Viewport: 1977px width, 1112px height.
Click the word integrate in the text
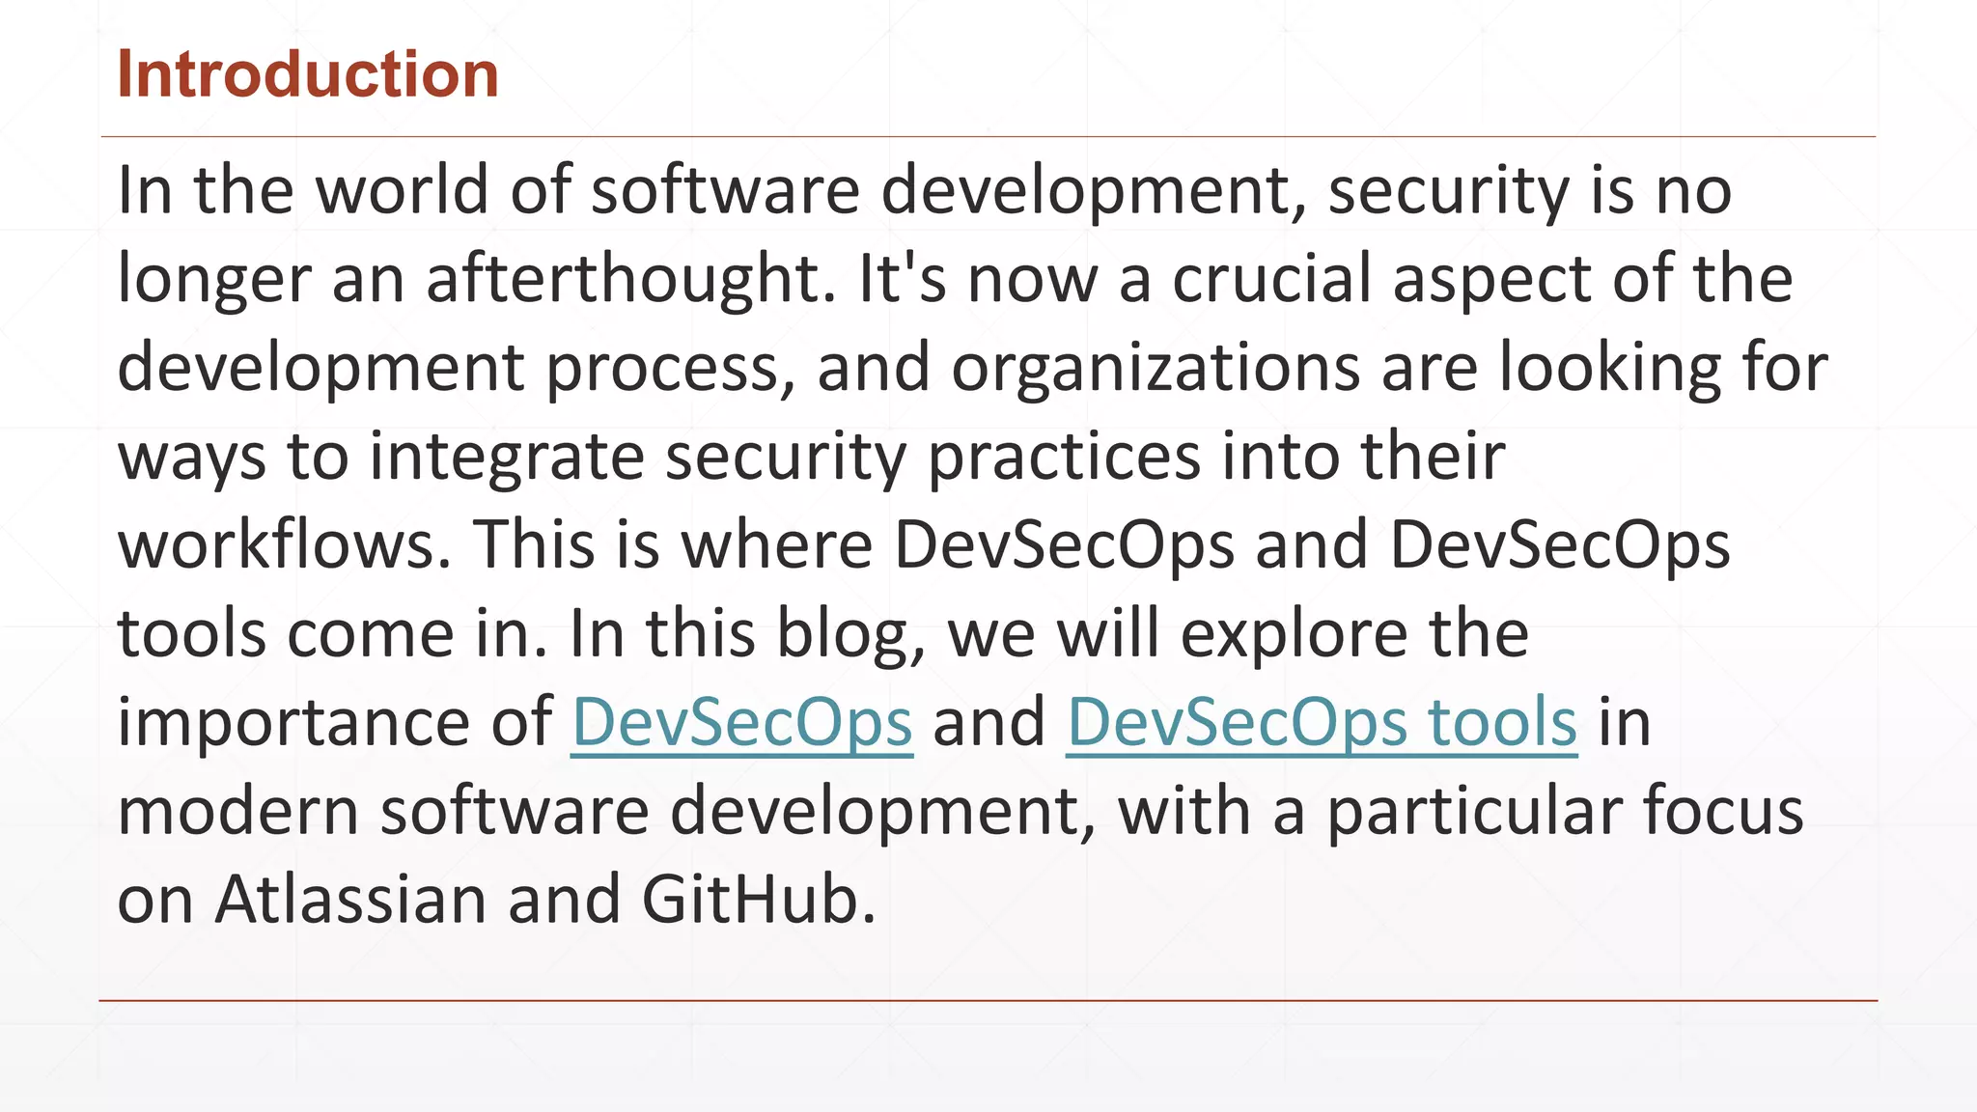click(506, 457)
